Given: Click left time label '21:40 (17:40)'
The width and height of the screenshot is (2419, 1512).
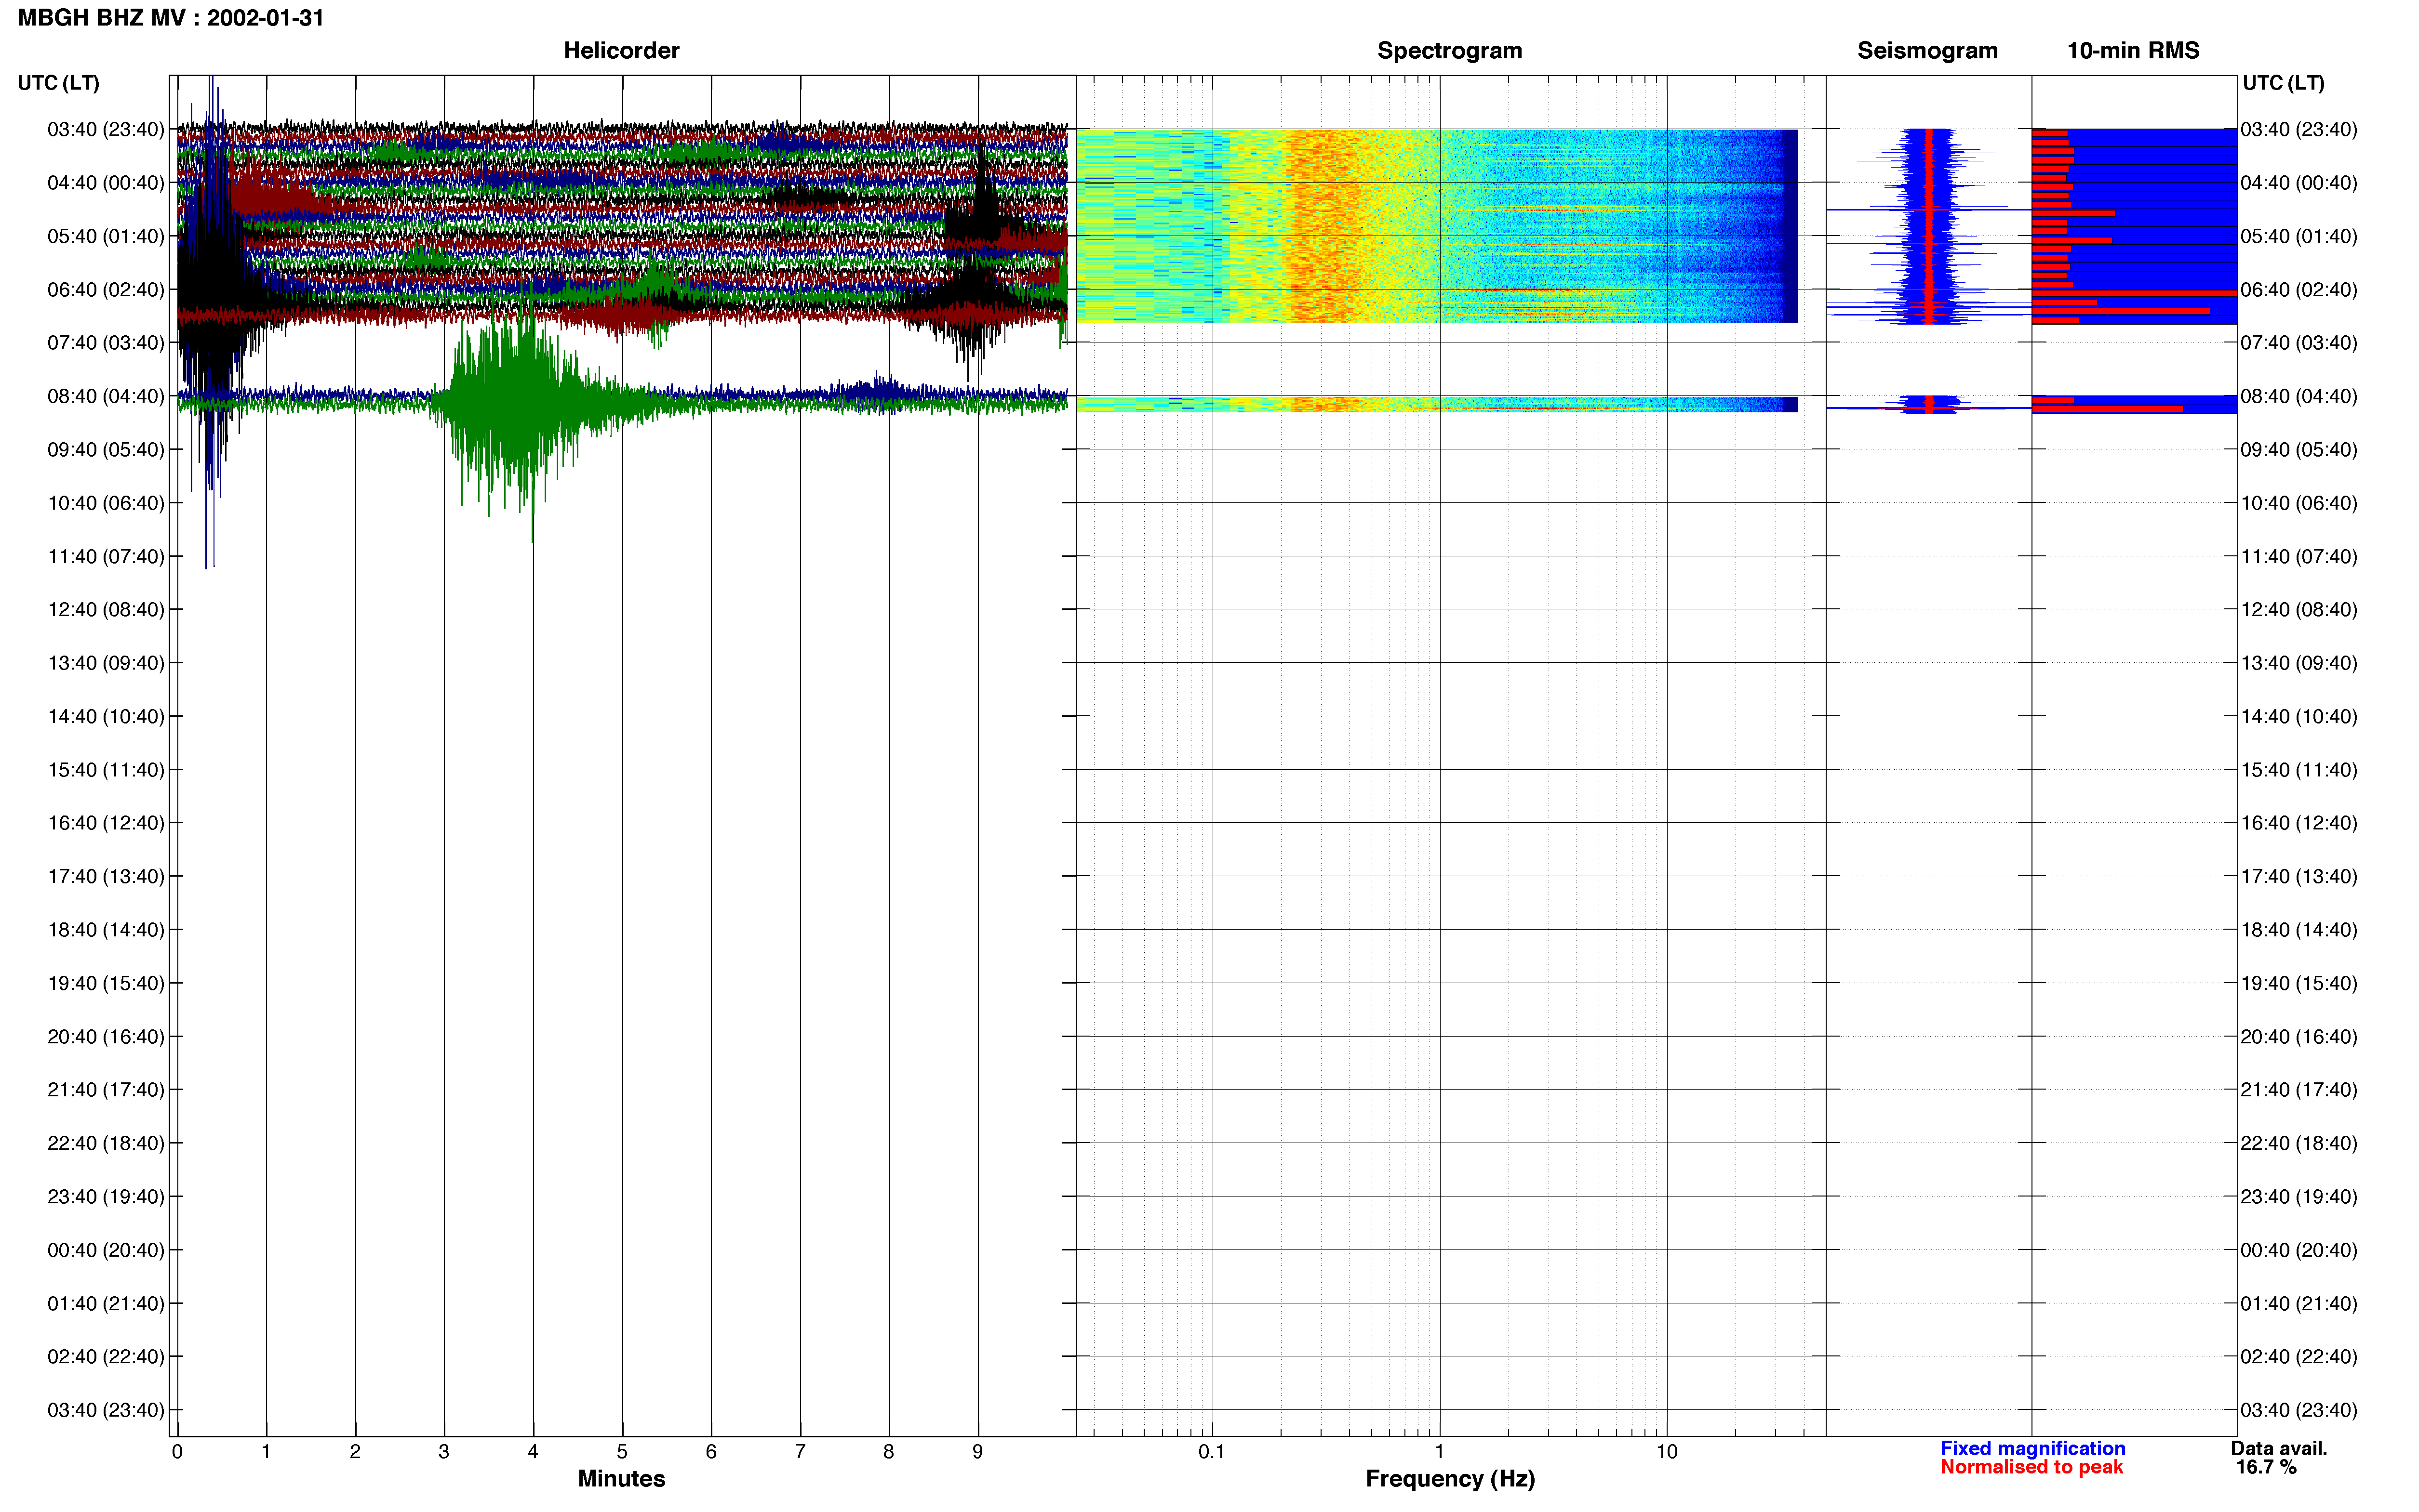Looking at the screenshot, I should coord(106,1090).
